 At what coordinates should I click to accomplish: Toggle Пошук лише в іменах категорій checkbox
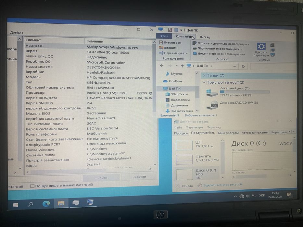(x=32, y=186)
